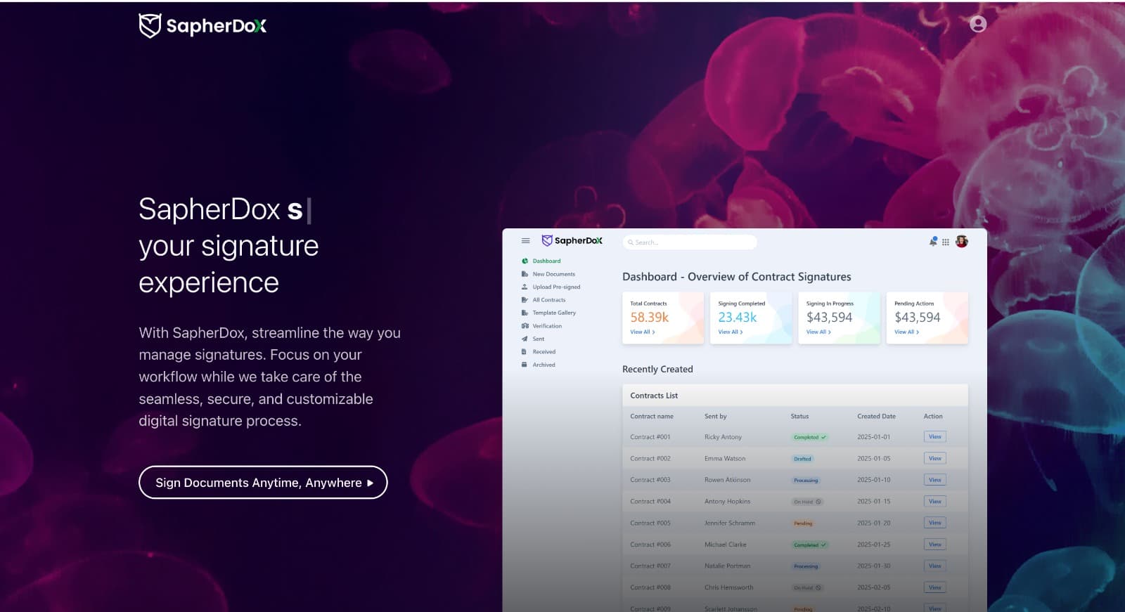The image size is (1125, 612).
Task: Click into the dashboard Search field
Action: [690, 242]
